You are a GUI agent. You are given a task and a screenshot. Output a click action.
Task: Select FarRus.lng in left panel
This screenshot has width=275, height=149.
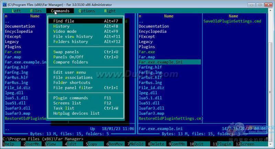click(x=16, y=82)
